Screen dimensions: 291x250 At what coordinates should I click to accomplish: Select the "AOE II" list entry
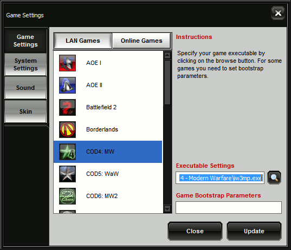[x=108, y=85]
